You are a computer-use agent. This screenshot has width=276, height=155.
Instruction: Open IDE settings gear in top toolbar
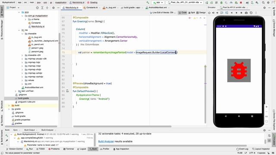point(268,3)
